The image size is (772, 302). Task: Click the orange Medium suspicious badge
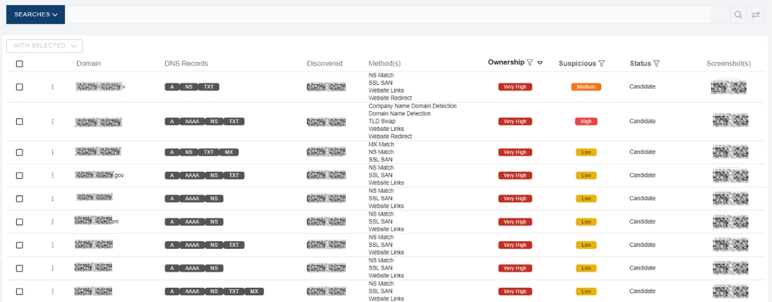point(586,87)
